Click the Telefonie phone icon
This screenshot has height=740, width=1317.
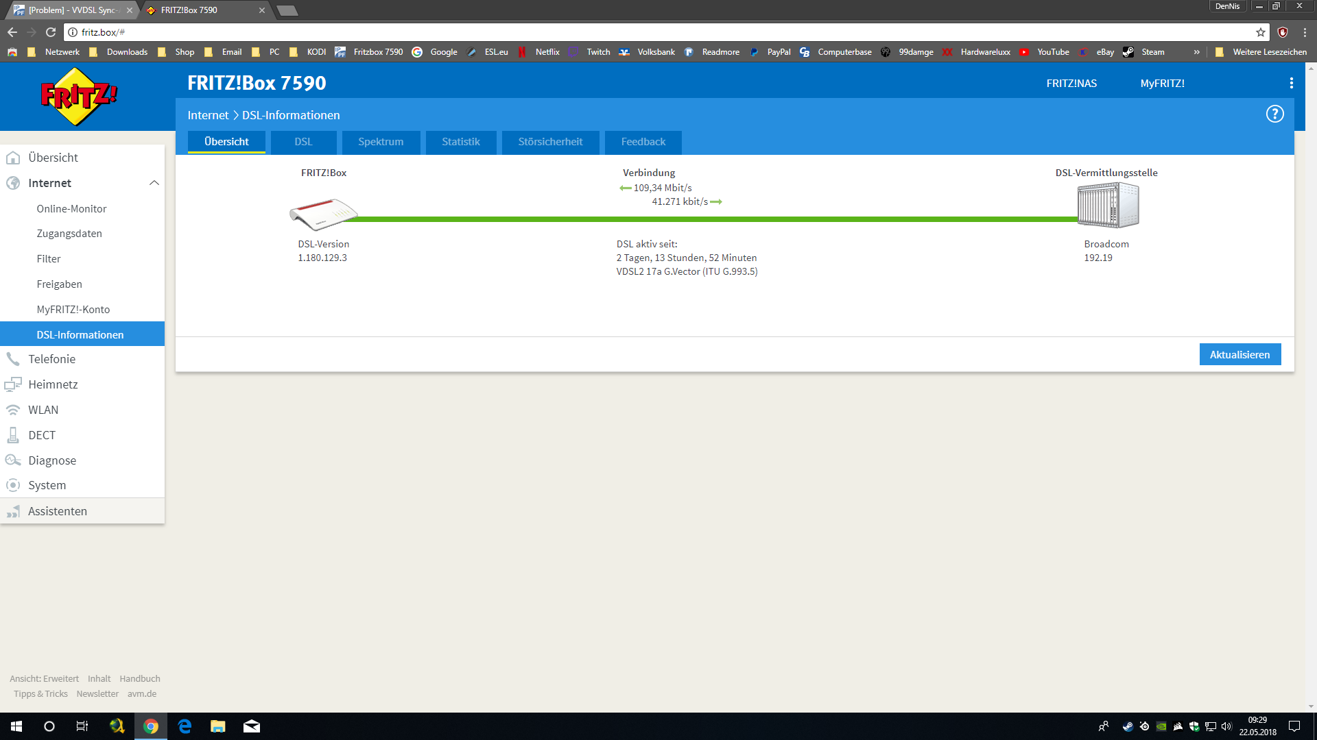pyautogui.click(x=13, y=359)
